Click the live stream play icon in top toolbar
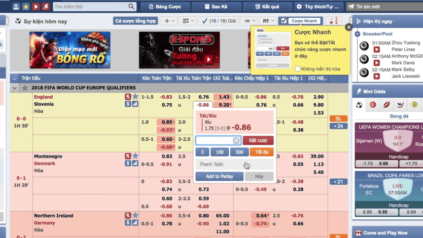 point(36,7)
